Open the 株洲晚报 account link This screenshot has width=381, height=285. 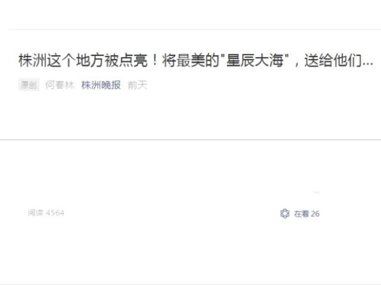point(101,85)
